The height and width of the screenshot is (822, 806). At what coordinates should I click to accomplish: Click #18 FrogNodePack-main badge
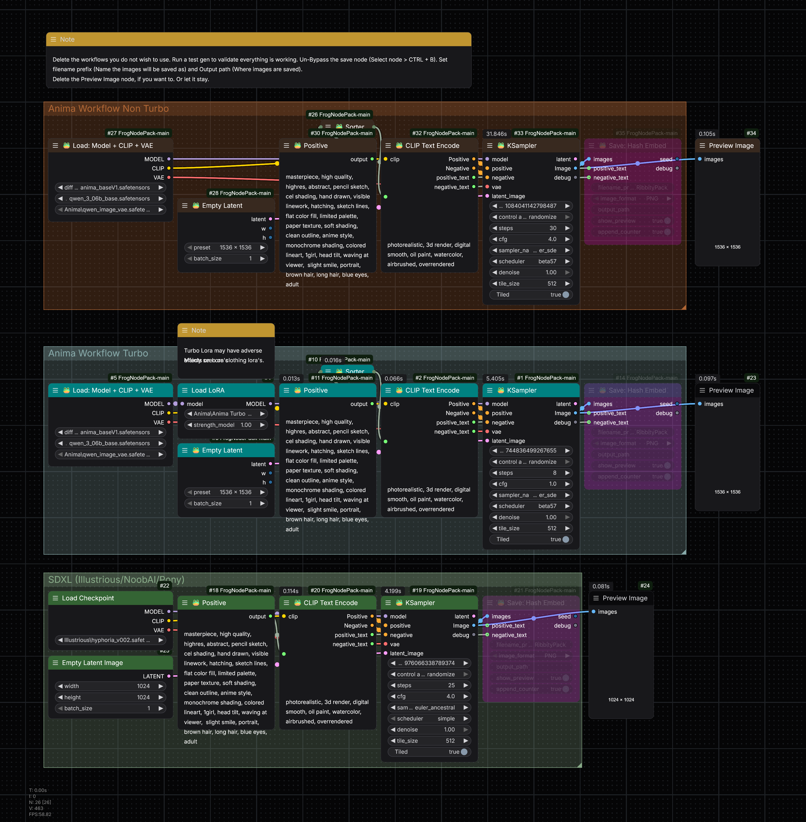coord(240,591)
